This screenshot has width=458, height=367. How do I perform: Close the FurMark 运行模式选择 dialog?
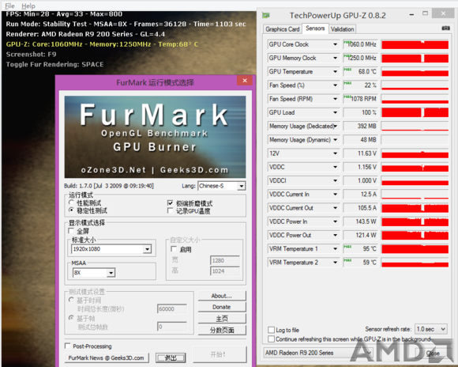[x=245, y=81]
